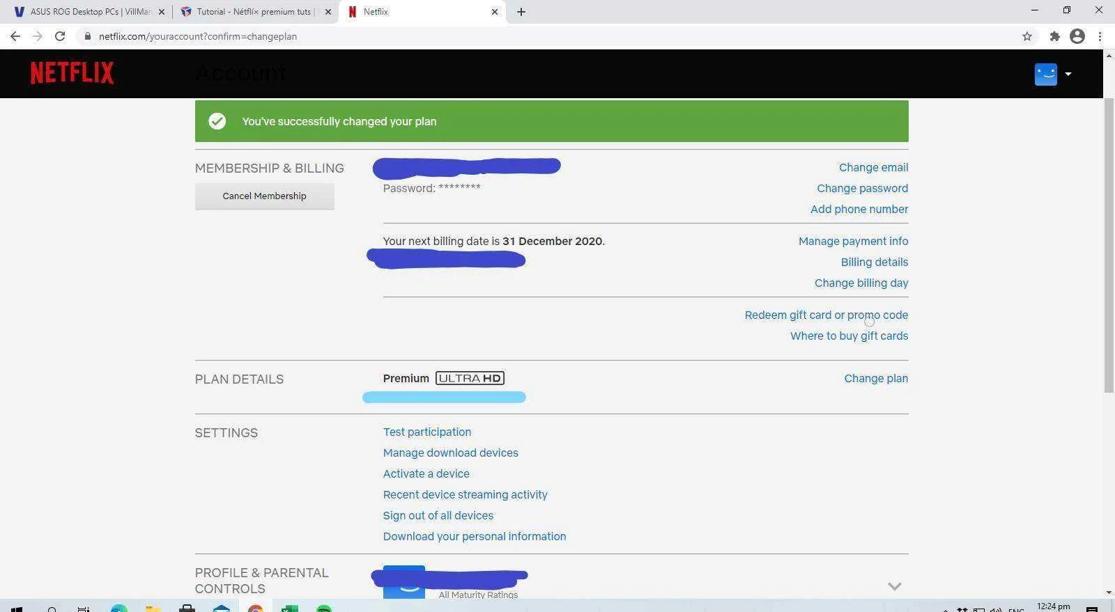Click the browser forward arrow
This screenshot has width=1115, height=612.
tap(38, 36)
